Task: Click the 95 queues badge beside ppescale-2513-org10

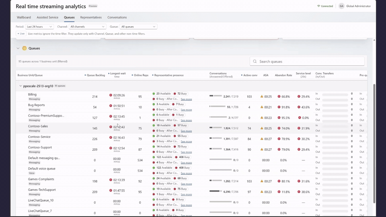Action: point(60,86)
